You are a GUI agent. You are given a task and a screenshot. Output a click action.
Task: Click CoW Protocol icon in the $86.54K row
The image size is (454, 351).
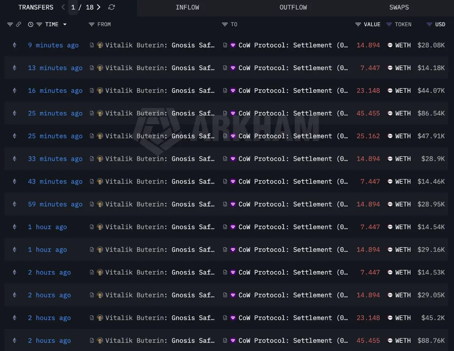click(x=233, y=113)
